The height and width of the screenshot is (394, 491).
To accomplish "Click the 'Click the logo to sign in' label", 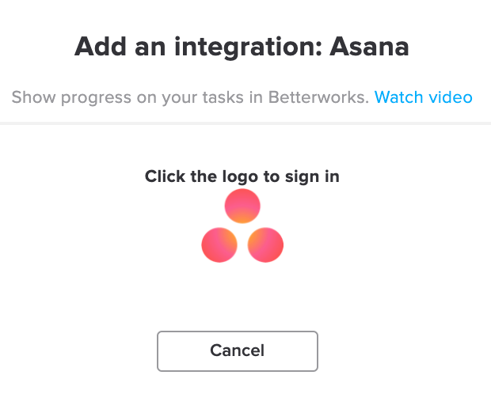I will pos(242,176).
